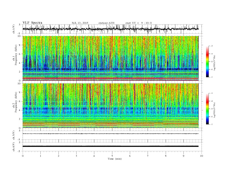Select the "ch.3(V)" axis label
Screen dimensions: 227x175
[14, 135]
